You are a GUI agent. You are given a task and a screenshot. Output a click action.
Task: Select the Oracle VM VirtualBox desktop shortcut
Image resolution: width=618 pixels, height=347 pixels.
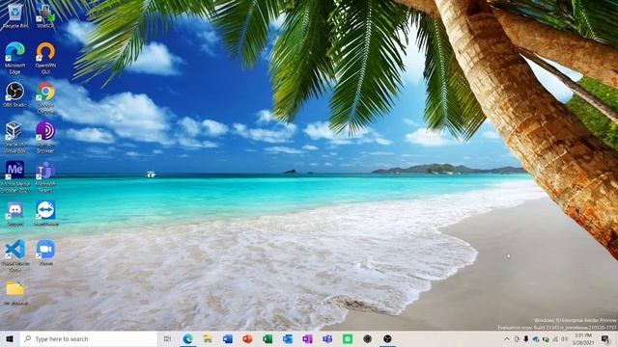15,137
